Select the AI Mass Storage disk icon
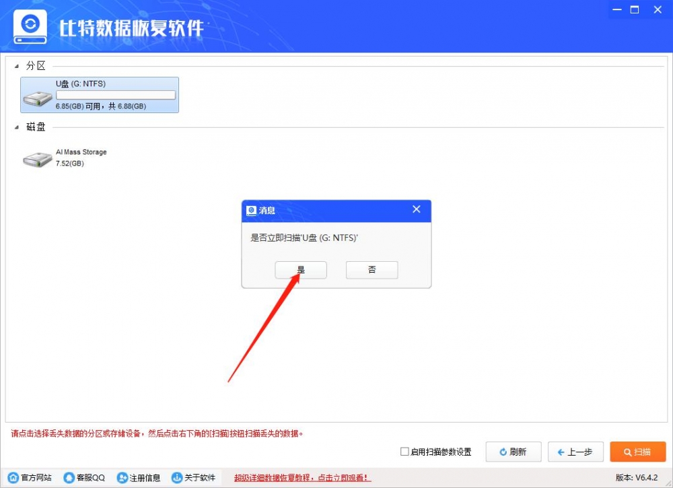Image resolution: width=673 pixels, height=488 pixels. [37, 158]
